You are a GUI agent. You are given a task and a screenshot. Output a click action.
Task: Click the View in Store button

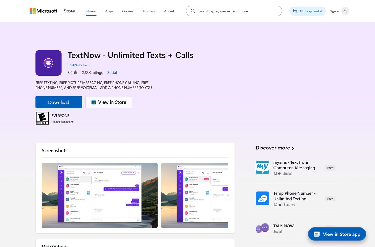109,102
